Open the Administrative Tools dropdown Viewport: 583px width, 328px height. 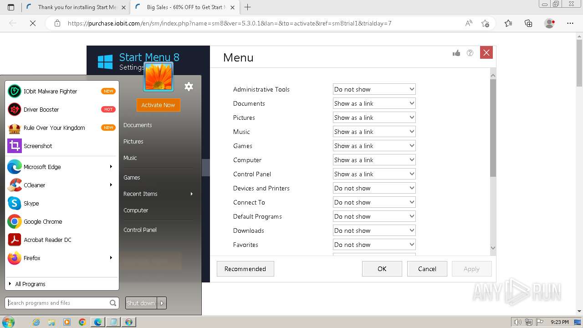(374, 89)
